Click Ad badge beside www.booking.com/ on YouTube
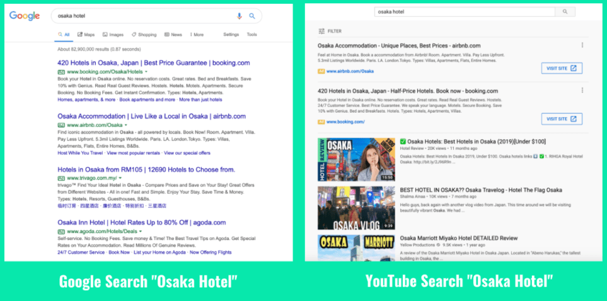 [321, 122]
